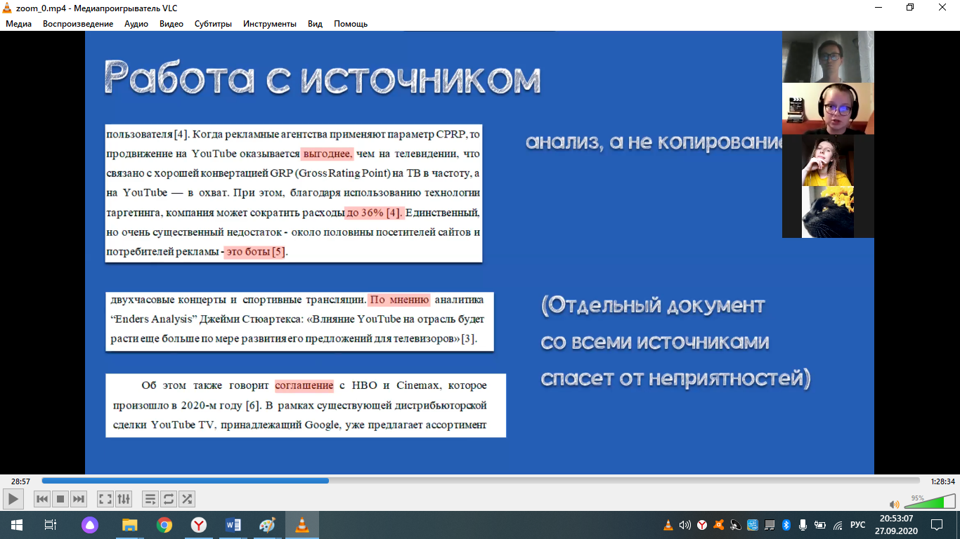
Task: Mute audio via speaker icon
Action: tap(894, 504)
